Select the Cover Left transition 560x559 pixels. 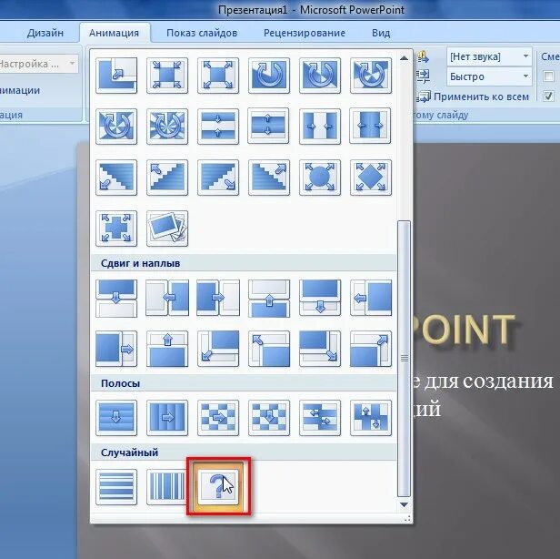click(371, 298)
